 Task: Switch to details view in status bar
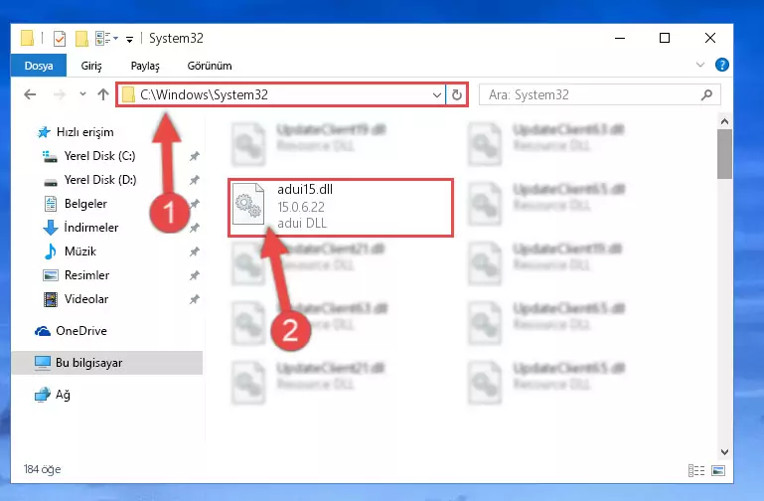[x=696, y=470]
